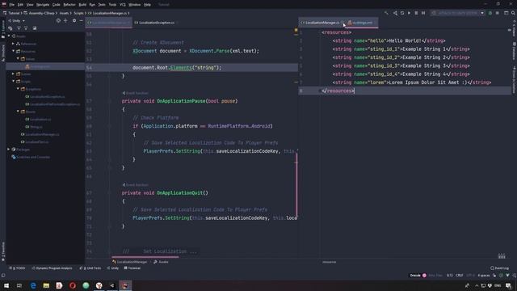Switch to right-pane LocalizationManager.cs tab

(x=322, y=23)
